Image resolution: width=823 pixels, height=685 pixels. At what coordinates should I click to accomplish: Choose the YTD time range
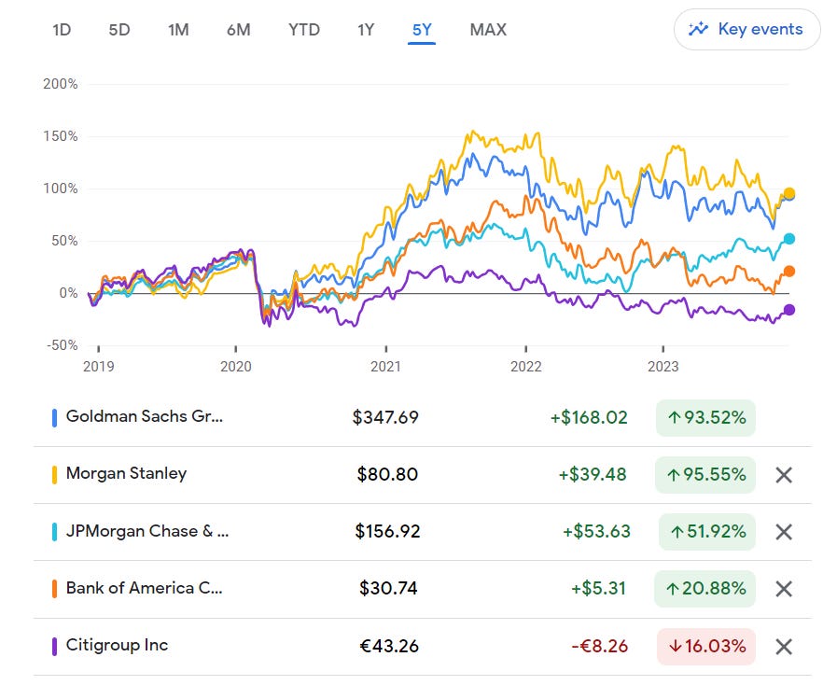coord(304,29)
